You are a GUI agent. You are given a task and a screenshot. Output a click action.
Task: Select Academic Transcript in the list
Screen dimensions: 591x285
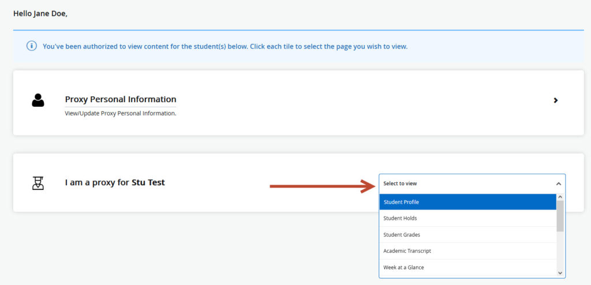tap(467, 251)
